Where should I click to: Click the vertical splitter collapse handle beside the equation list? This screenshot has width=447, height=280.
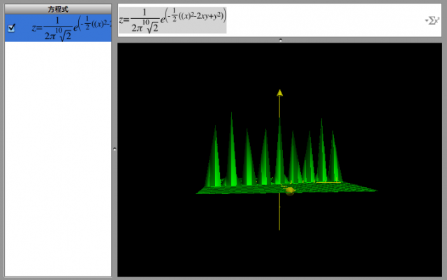click(115, 149)
